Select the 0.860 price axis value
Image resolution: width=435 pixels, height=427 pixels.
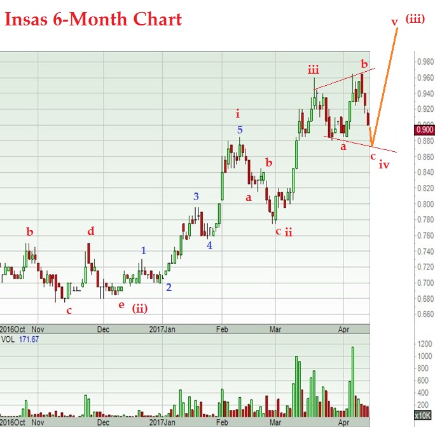click(425, 157)
